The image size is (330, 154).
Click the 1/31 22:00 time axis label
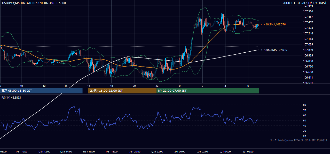tap(157, 151)
